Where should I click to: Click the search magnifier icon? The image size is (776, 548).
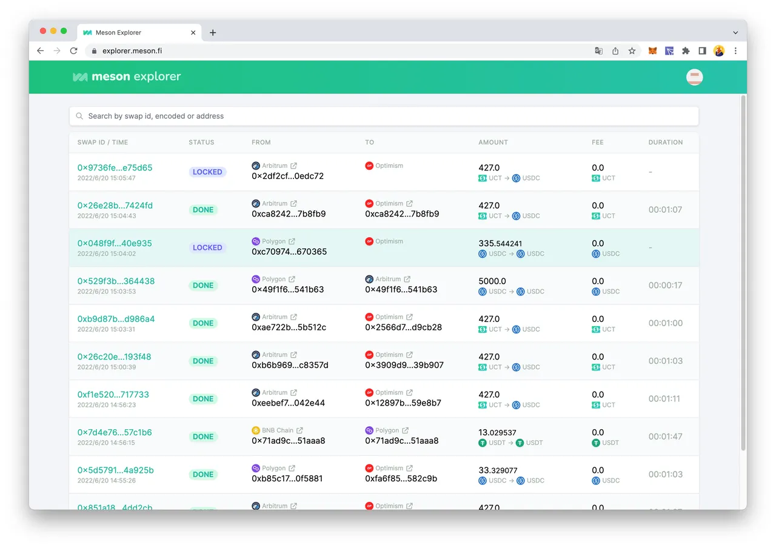coord(79,116)
